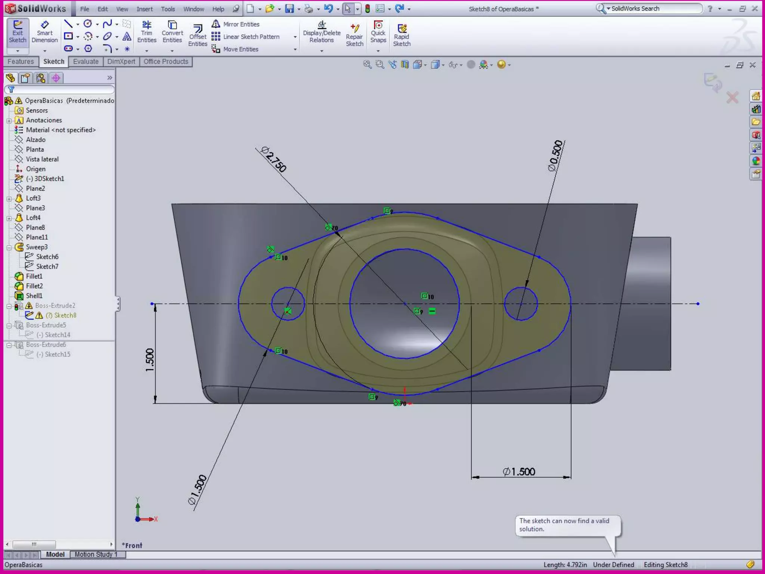Click the Zoom to Fit icon
This screenshot has height=574, width=765.
point(367,65)
